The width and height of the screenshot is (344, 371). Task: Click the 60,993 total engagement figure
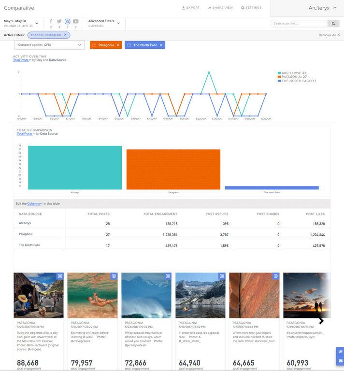click(298, 363)
